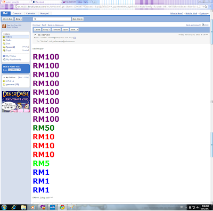Switch to the Facebook browser tab

click(46, 2)
